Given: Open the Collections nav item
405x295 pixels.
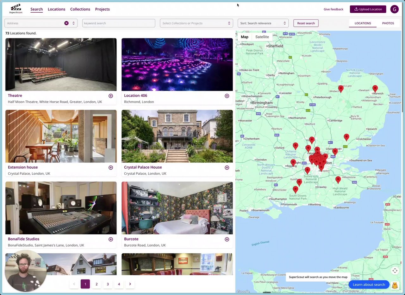Looking at the screenshot, I should point(80,9).
